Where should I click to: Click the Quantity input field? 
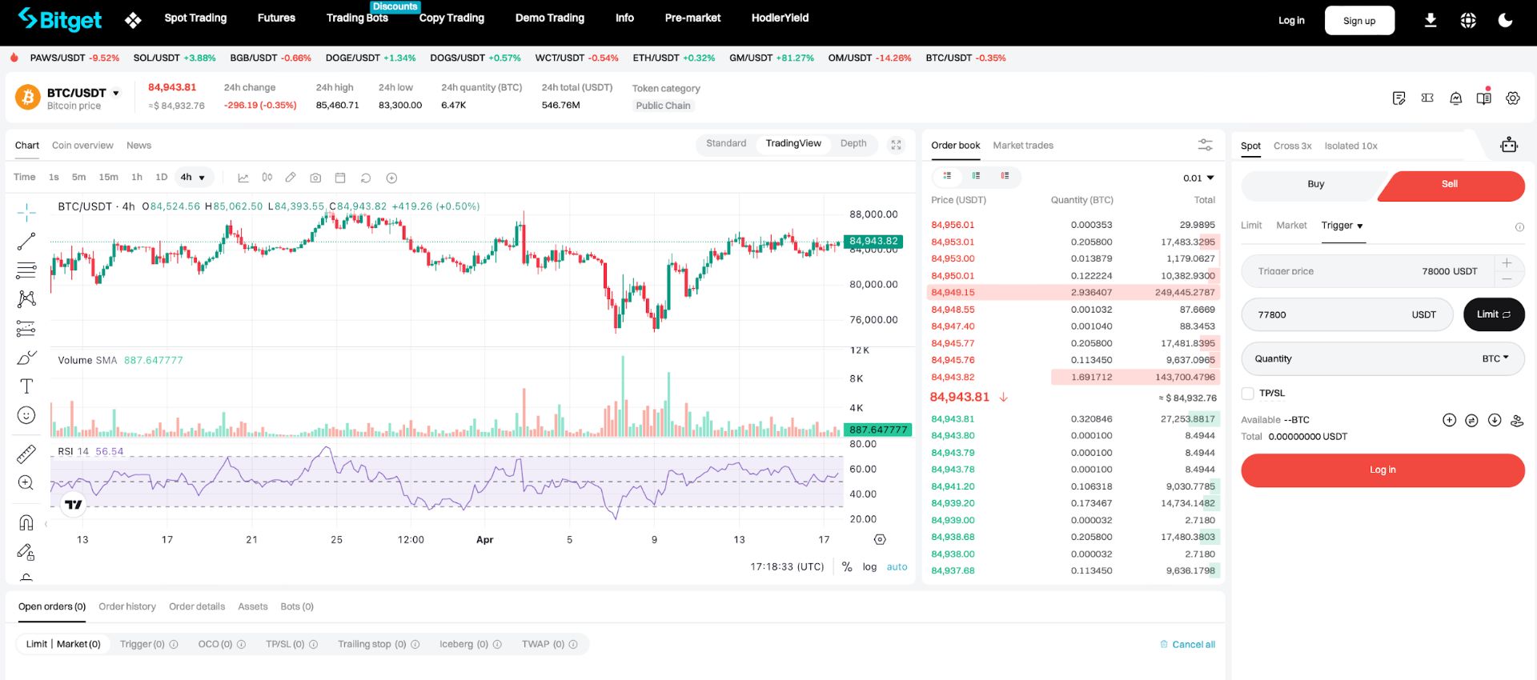[1382, 358]
